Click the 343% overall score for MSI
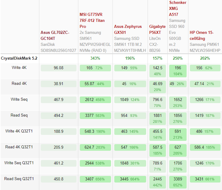Viewport: 222px width, 190px height. click(95, 58)
